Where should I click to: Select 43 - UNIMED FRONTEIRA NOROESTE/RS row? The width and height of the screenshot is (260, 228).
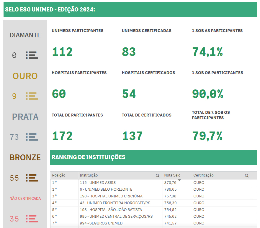pyautogui.click(x=115, y=203)
